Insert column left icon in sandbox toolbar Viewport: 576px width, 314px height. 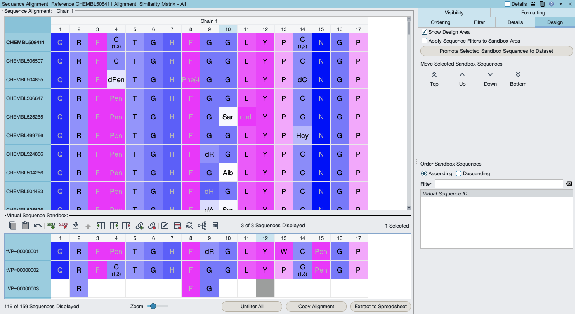pyautogui.click(x=101, y=226)
